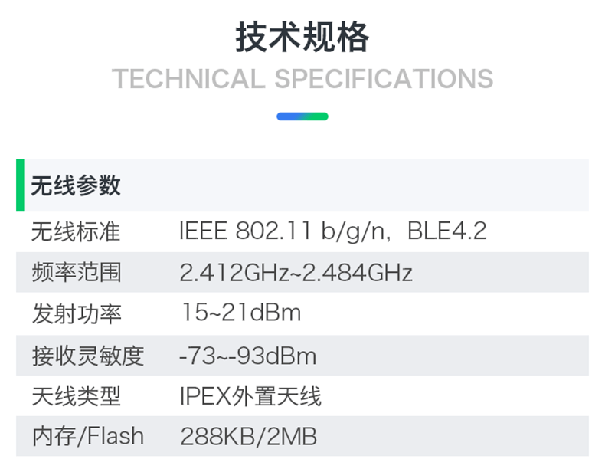Click the green accent bar beside 无线参数
The image size is (605, 469).
pyautogui.click(x=20, y=185)
